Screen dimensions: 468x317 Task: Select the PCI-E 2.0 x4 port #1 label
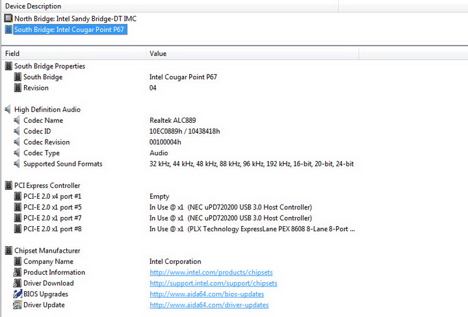(52, 196)
